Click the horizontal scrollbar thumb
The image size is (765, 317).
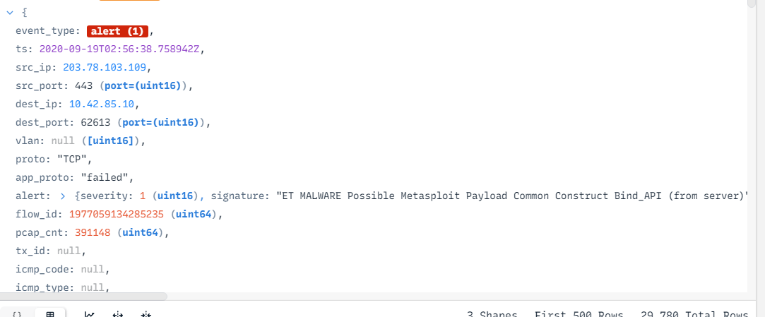tap(83, 297)
